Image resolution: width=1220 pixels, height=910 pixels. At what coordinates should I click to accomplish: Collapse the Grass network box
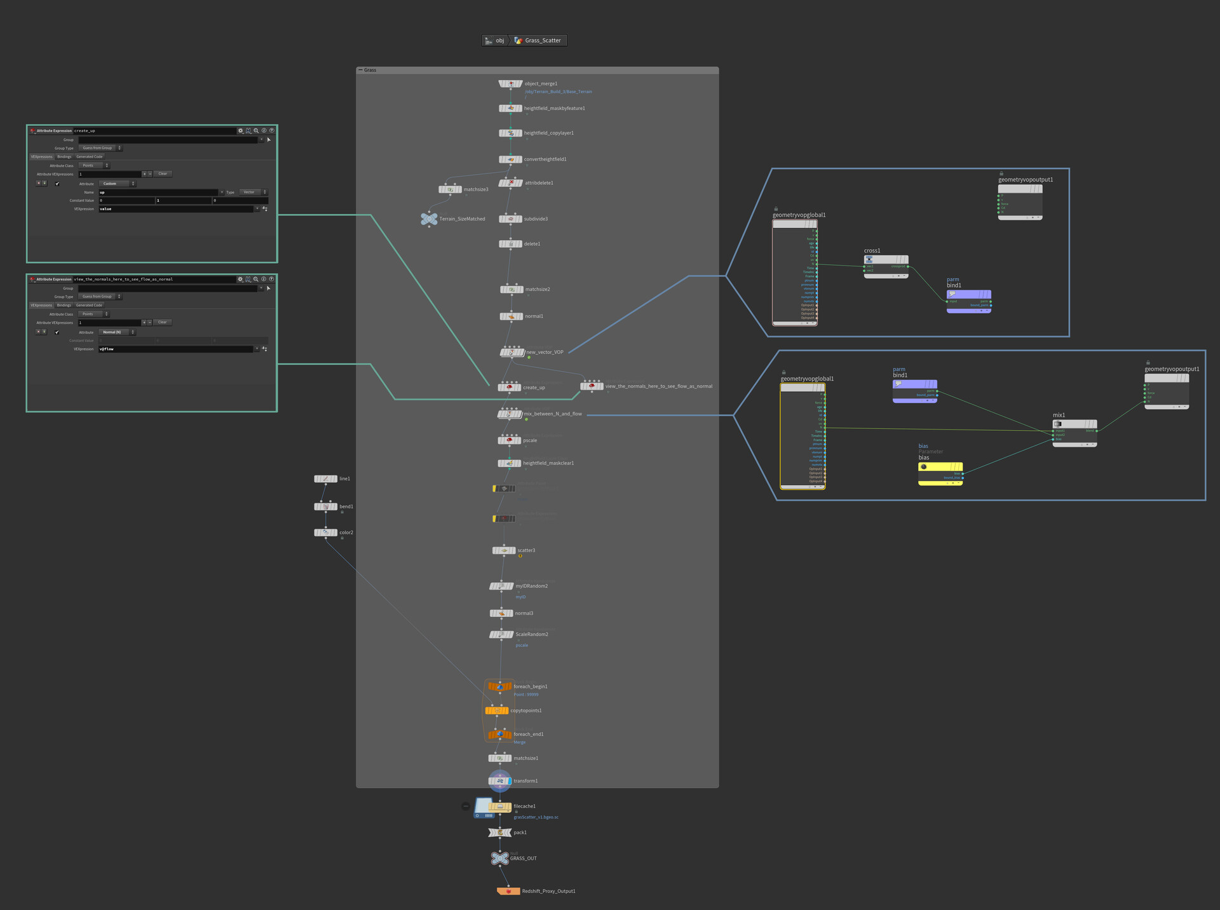360,70
